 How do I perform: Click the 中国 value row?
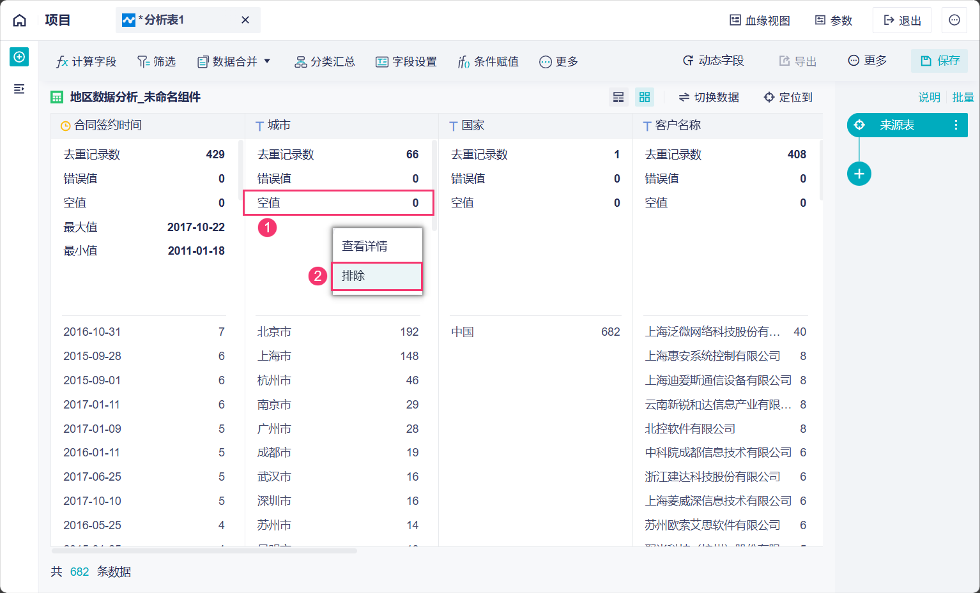pos(535,332)
